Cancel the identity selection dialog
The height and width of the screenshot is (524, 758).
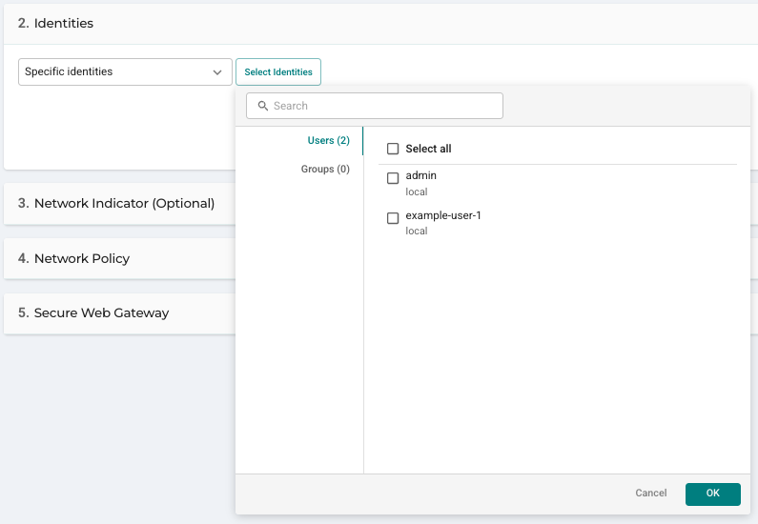650,494
